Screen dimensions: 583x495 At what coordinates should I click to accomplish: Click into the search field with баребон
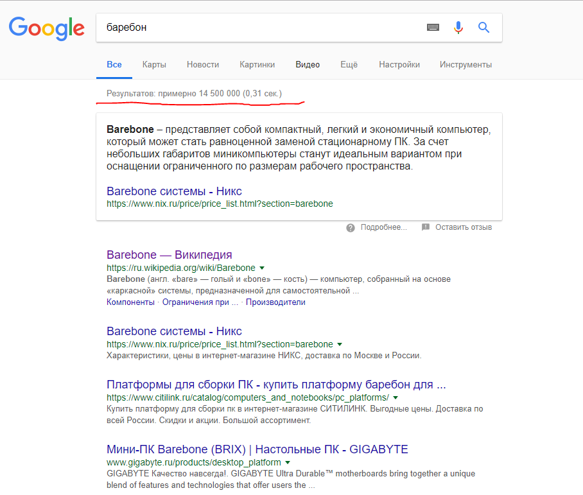point(260,28)
